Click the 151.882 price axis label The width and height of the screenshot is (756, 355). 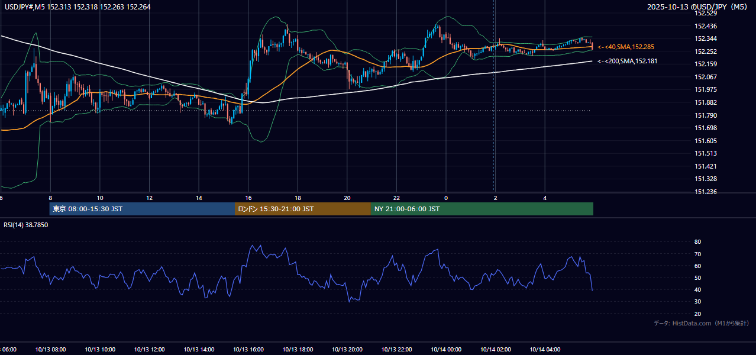click(x=706, y=102)
